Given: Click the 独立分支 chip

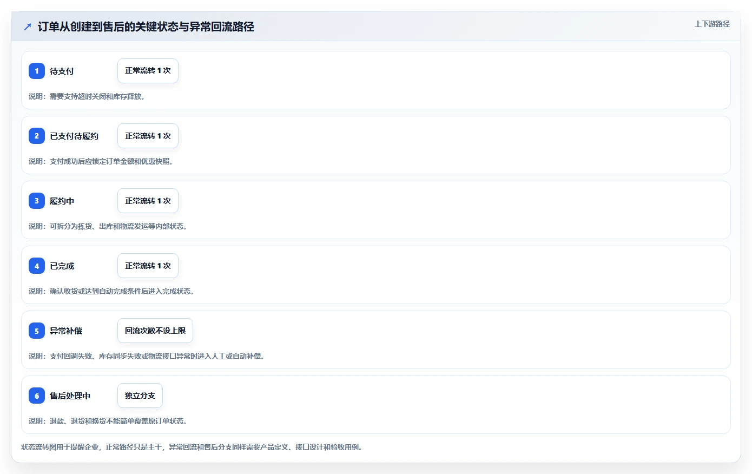Looking at the screenshot, I should [x=140, y=396].
